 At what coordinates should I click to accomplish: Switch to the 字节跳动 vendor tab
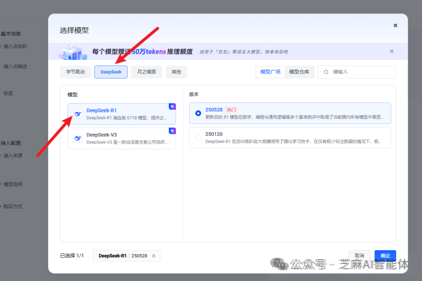tap(75, 72)
